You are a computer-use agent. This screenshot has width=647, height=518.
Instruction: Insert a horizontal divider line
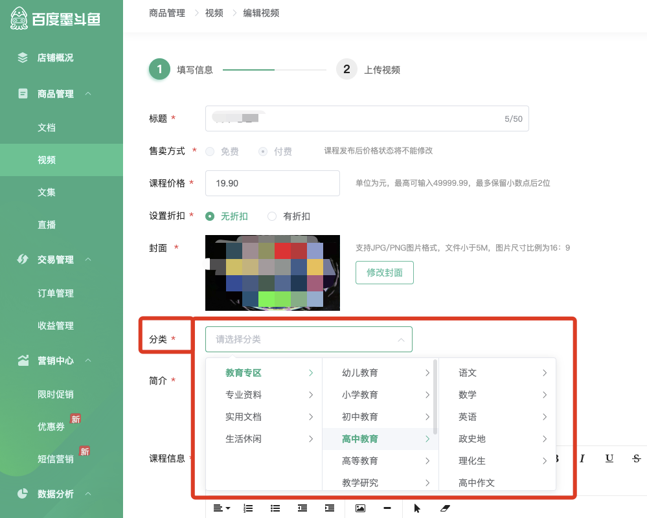point(386,508)
